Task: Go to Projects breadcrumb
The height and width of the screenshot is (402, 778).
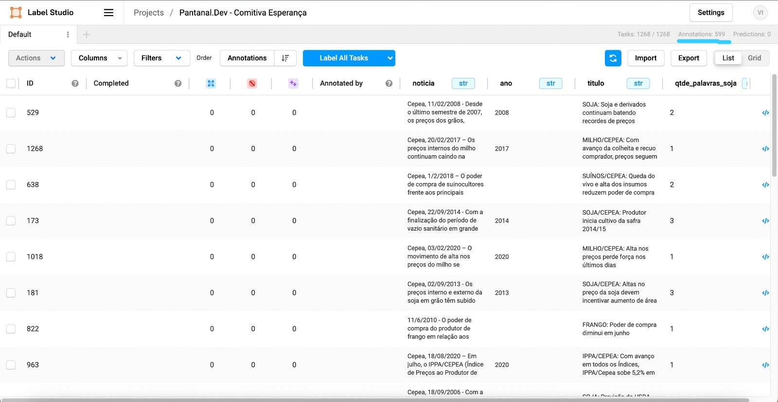Action: (x=149, y=13)
